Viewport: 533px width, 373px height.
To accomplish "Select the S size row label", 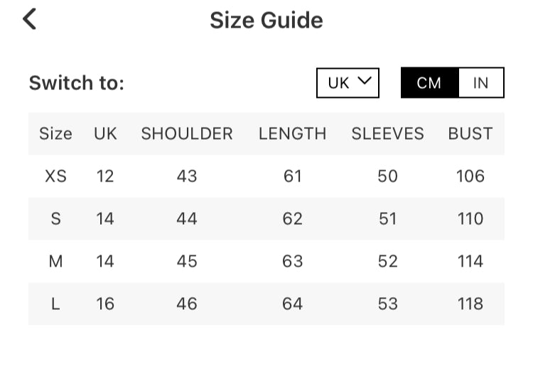I will [x=55, y=218].
